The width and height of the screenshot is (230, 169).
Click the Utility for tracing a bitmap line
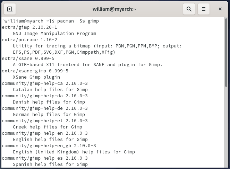click(x=97, y=46)
